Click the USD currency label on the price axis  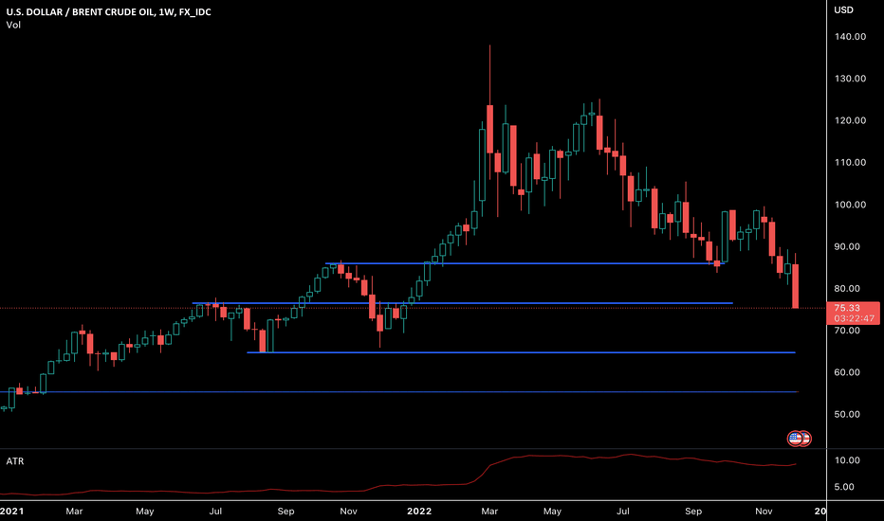coord(843,10)
